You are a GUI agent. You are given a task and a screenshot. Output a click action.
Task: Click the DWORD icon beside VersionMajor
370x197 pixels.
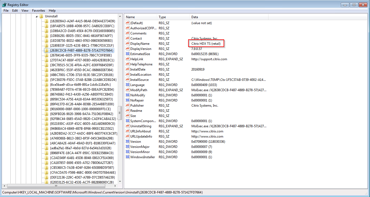[x=127, y=147]
